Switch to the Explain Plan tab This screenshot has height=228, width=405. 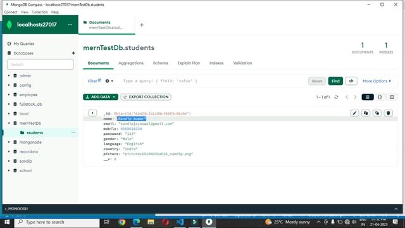click(x=189, y=63)
